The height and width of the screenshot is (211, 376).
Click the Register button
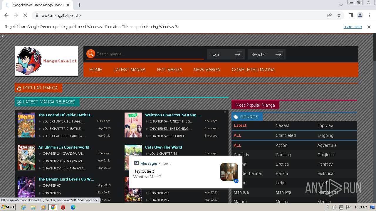click(x=266, y=54)
